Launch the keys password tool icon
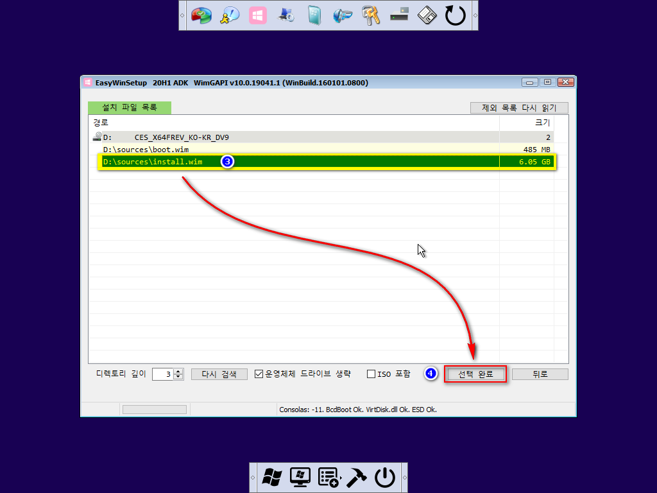Screen dimensions: 657x493 [371, 15]
